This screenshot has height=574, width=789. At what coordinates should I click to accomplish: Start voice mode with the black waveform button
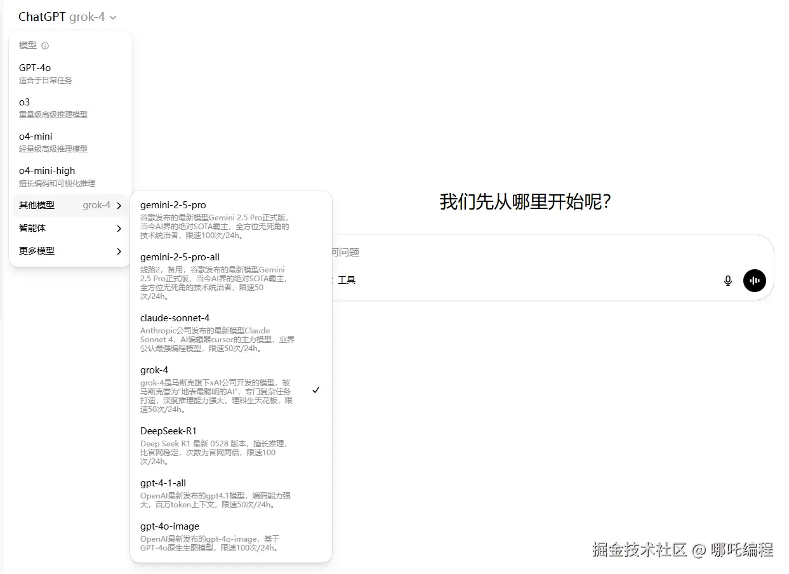[755, 280]
